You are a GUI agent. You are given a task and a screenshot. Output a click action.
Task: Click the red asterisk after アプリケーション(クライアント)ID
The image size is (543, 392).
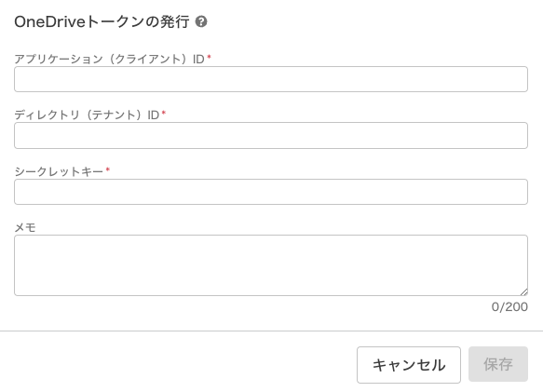[x=209, y=57]
